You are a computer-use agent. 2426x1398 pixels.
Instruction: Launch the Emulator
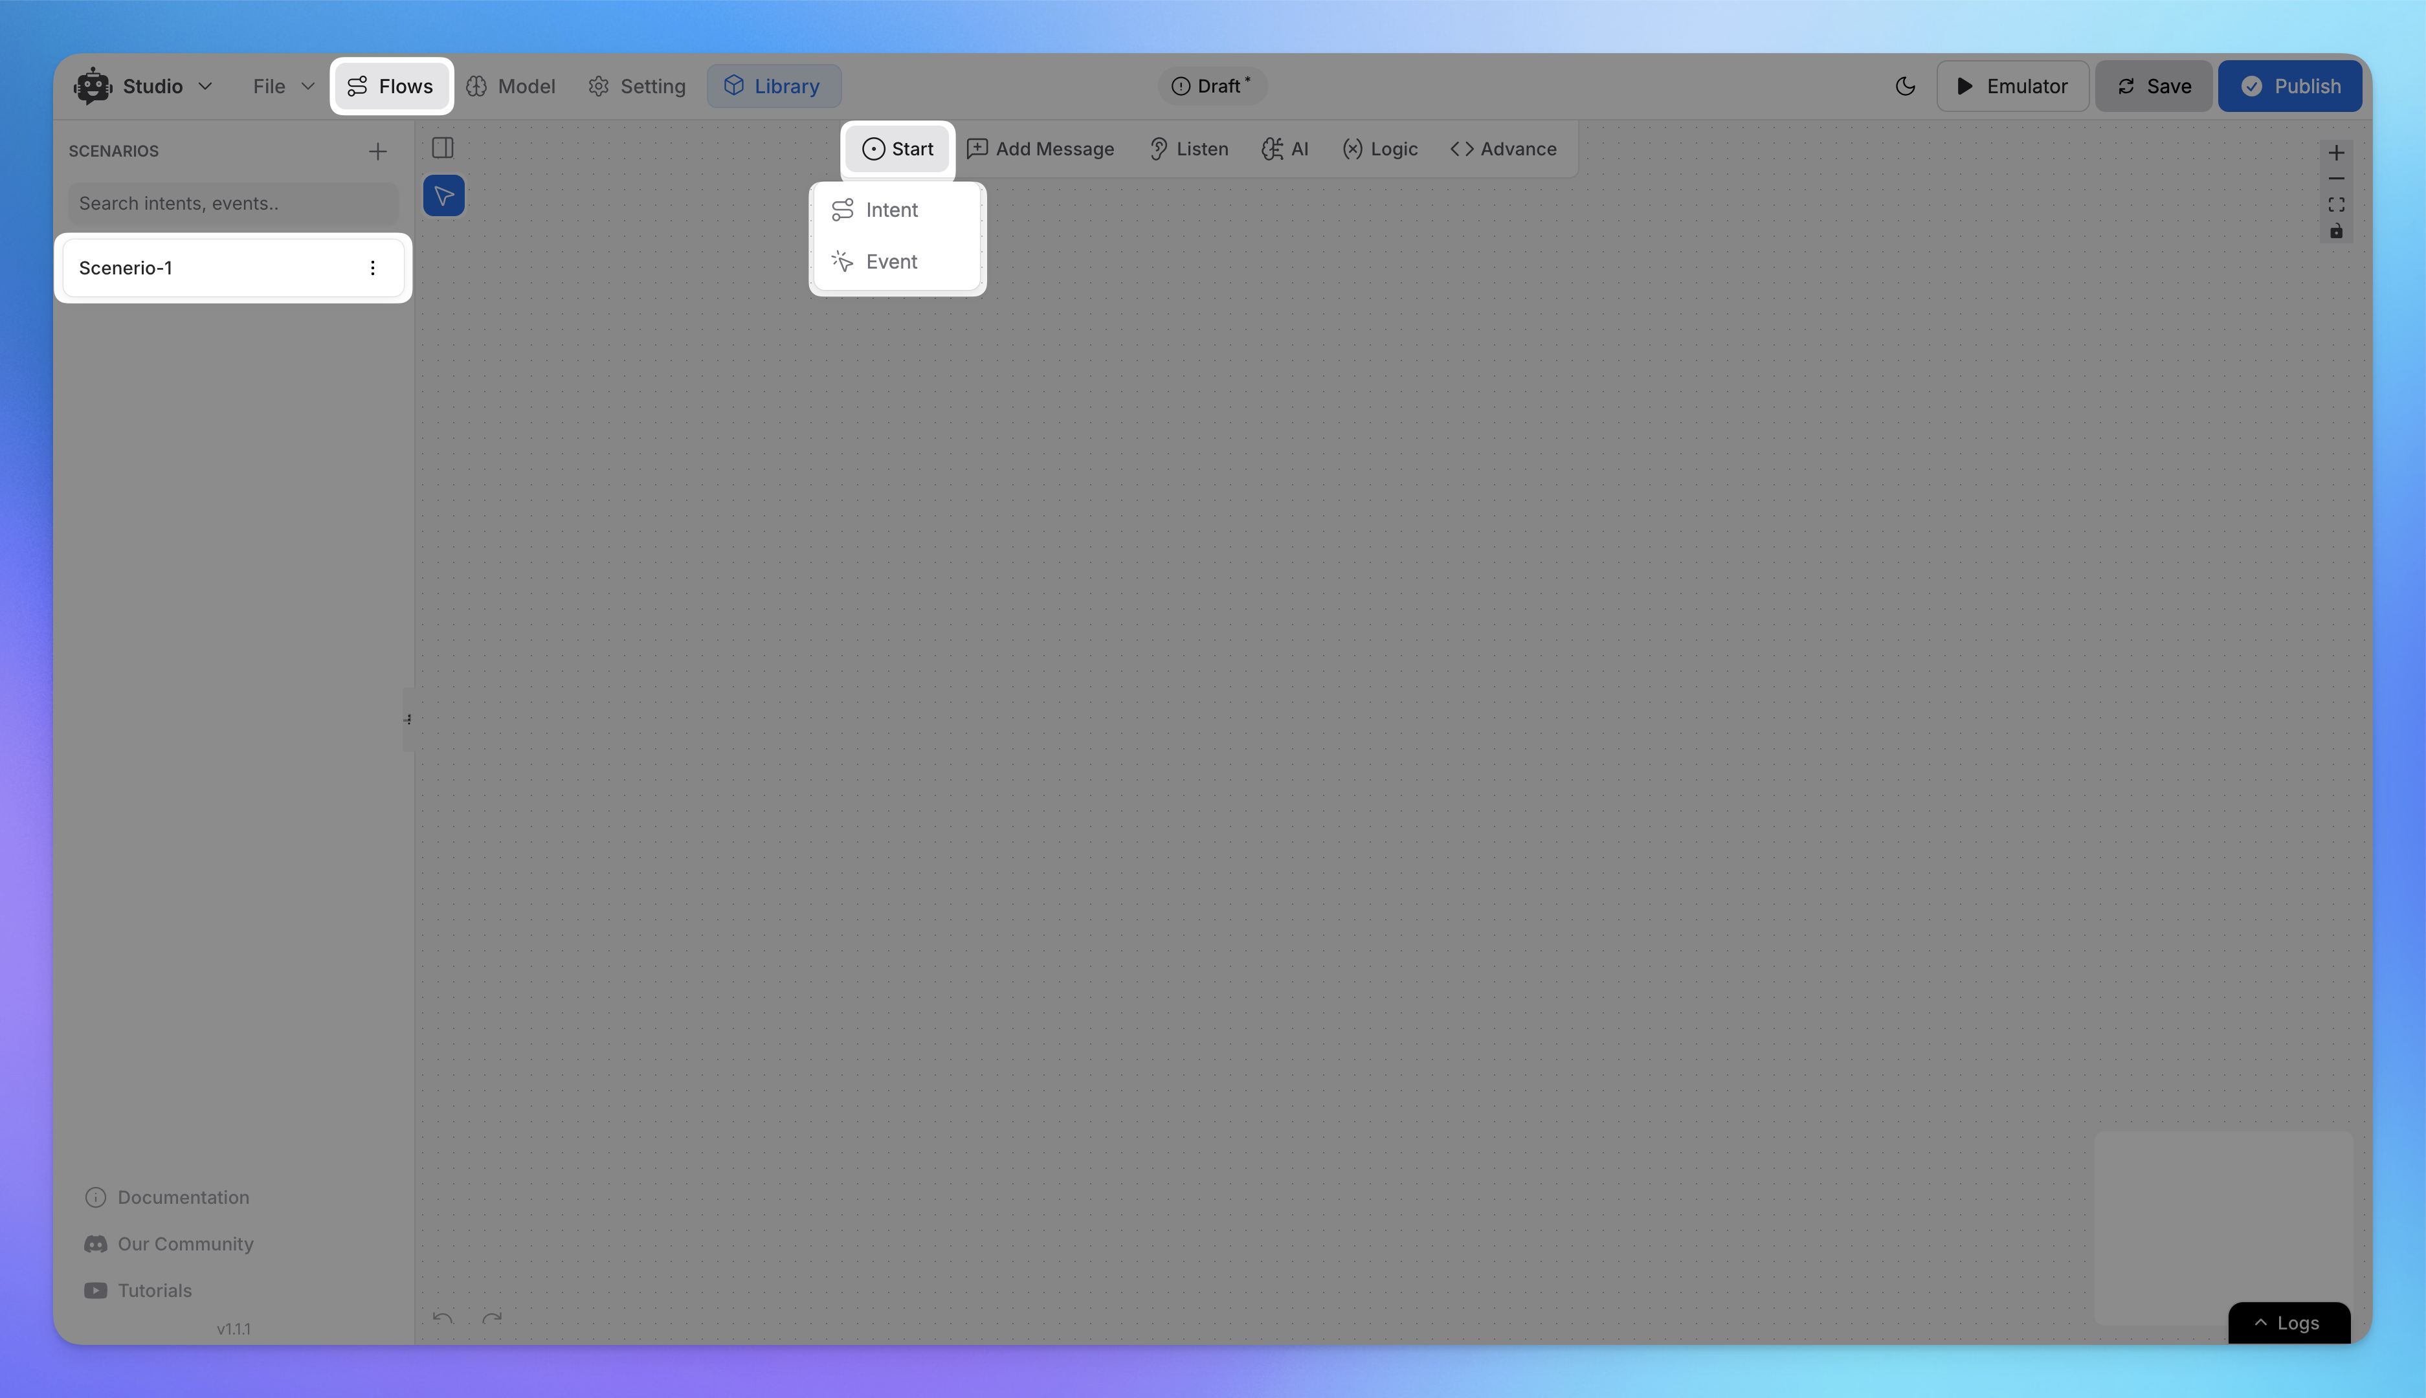tap(2012, 87)
